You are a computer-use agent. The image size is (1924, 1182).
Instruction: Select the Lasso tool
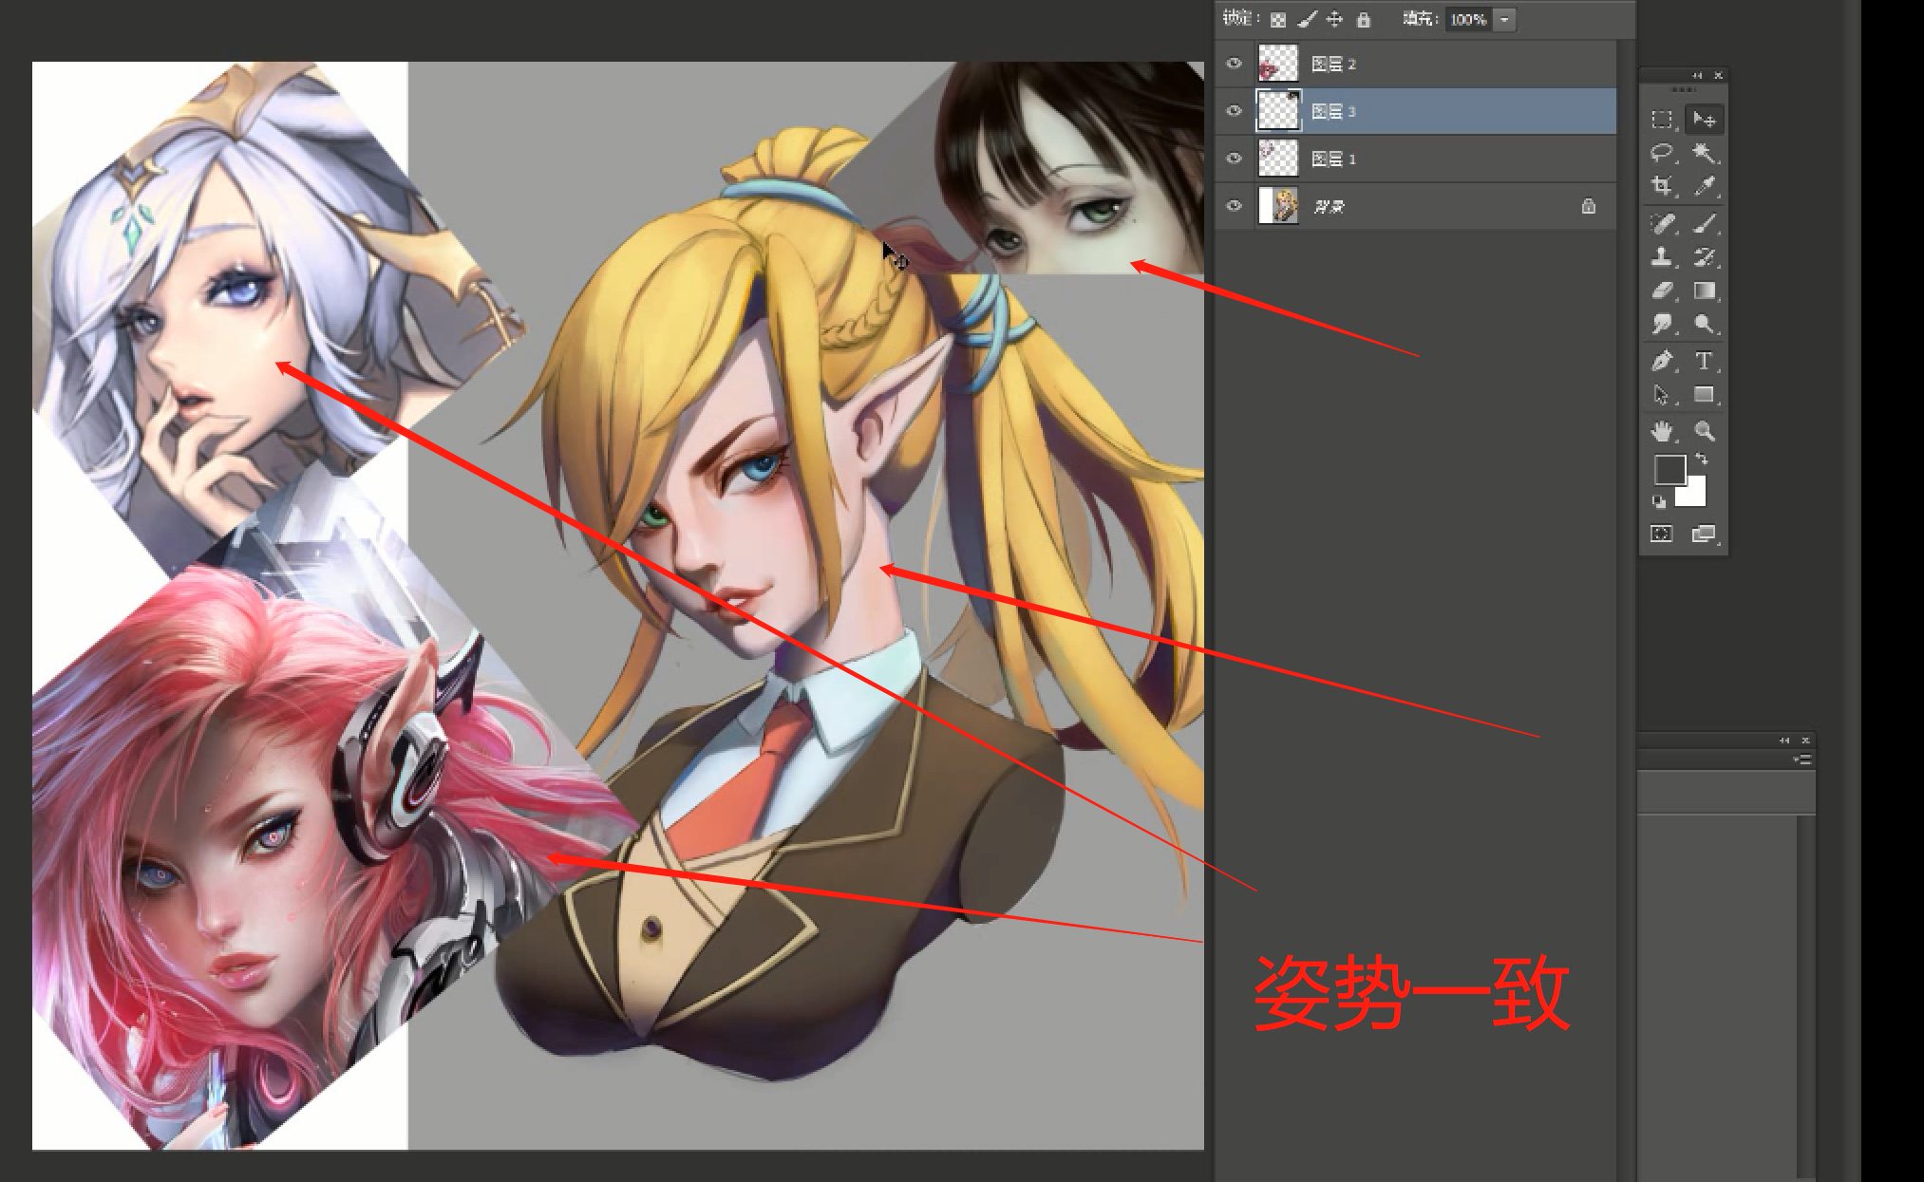tap(1661, 153)
